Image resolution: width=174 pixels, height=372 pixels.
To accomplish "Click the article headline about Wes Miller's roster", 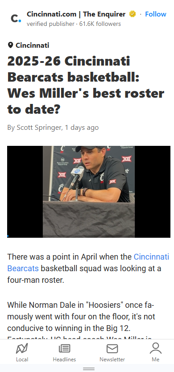I will coord(86,85).
